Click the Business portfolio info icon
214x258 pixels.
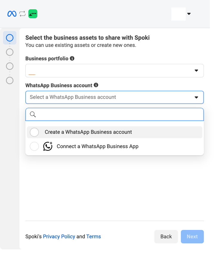[72, 59]
